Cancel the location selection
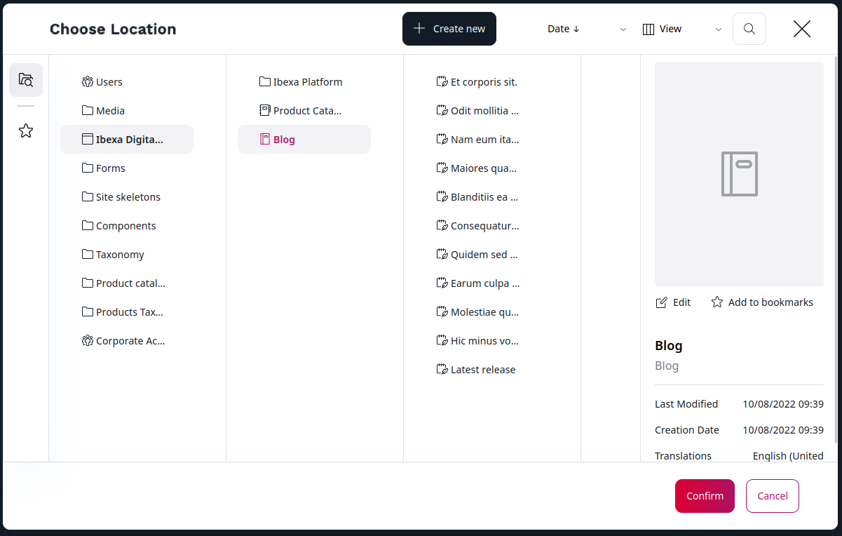842x536 pixels. [x=772, y=496]
